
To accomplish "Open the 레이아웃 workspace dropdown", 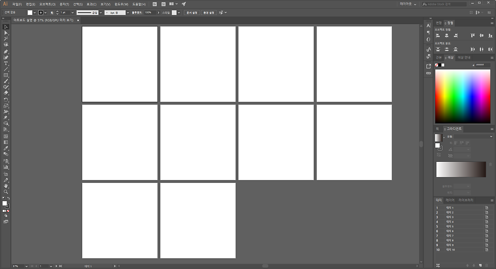I will (408, 4).
